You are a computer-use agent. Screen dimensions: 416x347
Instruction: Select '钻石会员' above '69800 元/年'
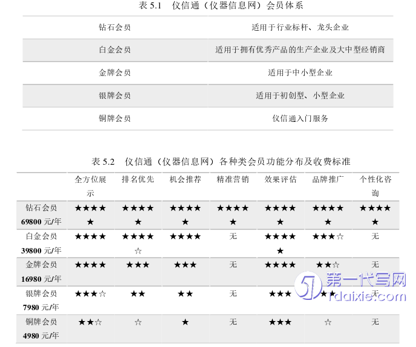click(x=41, y=208)
